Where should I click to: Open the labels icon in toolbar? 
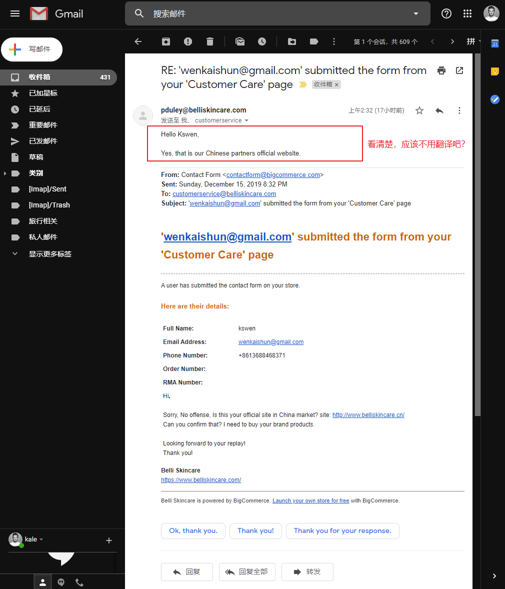tap(314, 41)
